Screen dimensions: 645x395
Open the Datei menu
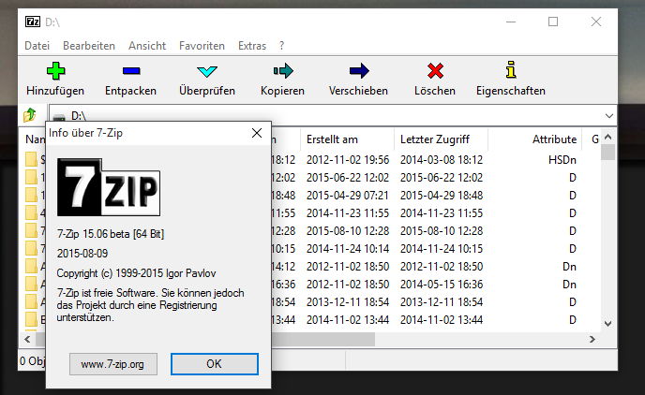click(37, 46)
